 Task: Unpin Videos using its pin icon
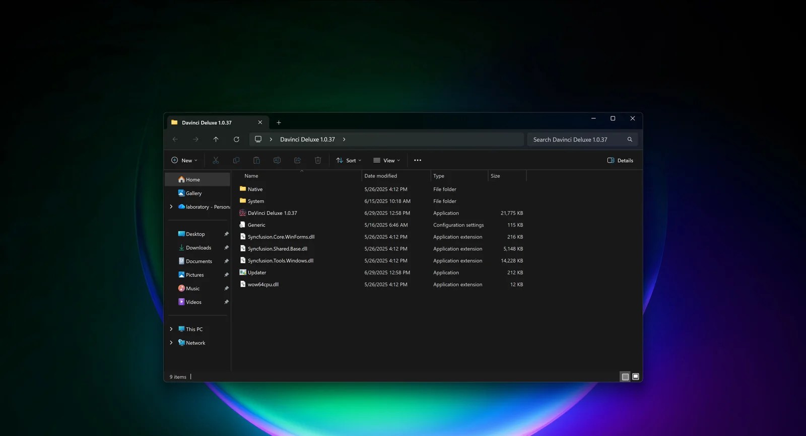click(x=226, y=302)
